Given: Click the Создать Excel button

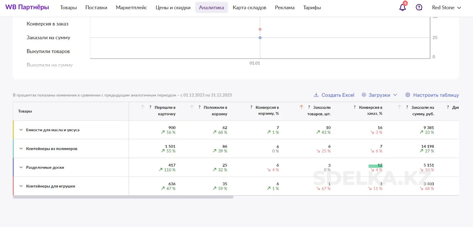Looking at the screenshot, I should (x=334, y=95).
